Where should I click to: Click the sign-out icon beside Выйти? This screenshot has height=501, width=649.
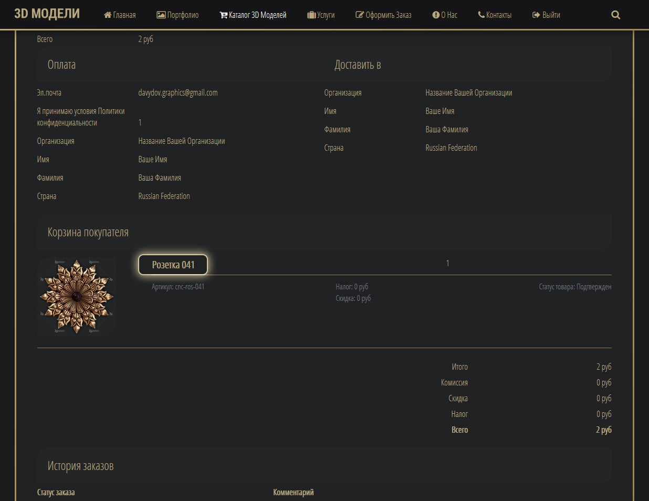pyautogui.click(x=536, y=15)
